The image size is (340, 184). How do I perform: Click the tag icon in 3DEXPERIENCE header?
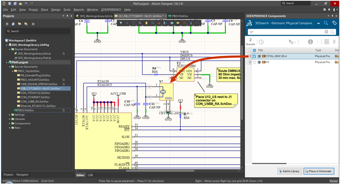click(x=334, y=23)
